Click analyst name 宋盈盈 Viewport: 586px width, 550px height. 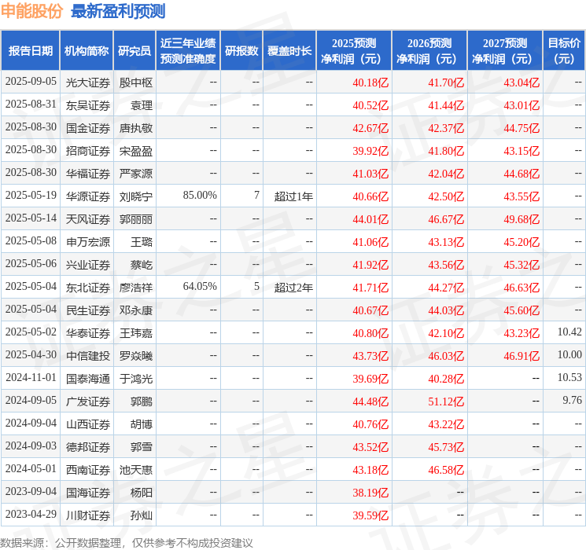coord(135,151)
